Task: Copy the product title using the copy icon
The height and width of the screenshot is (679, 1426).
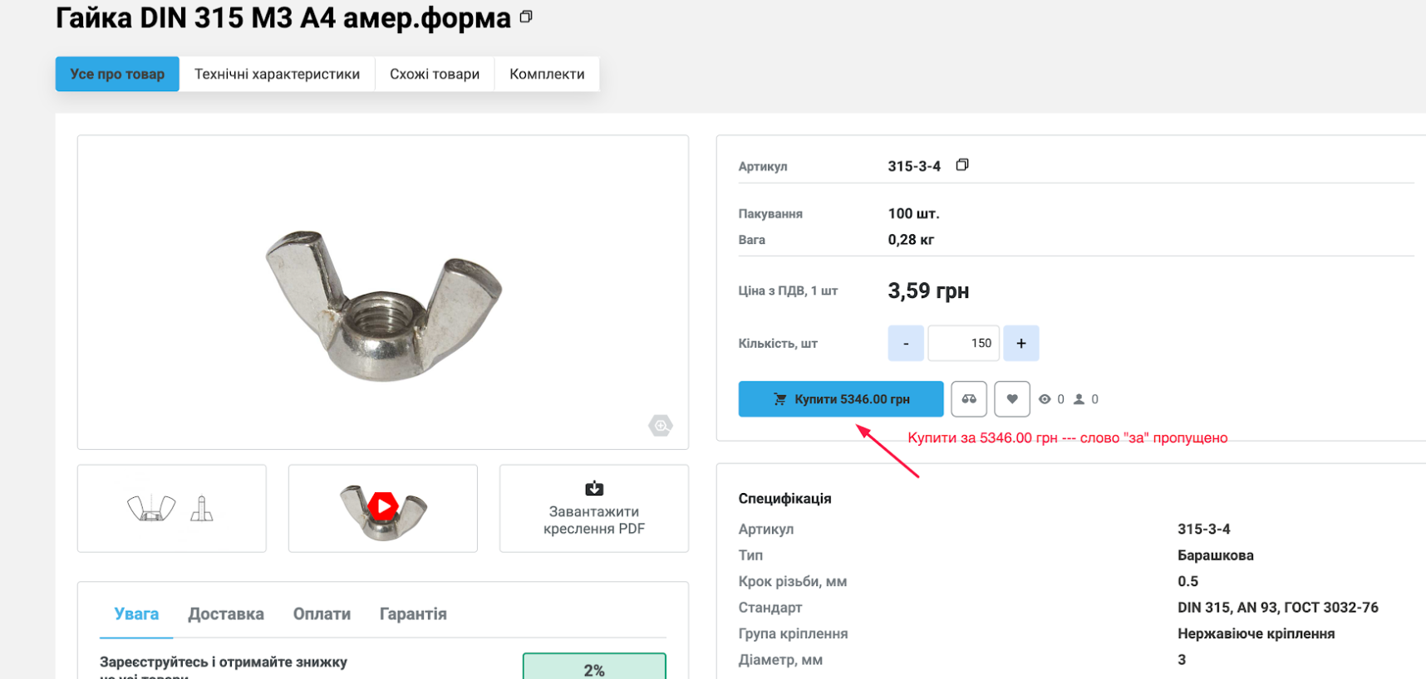Action: click(x=525, y=17)
